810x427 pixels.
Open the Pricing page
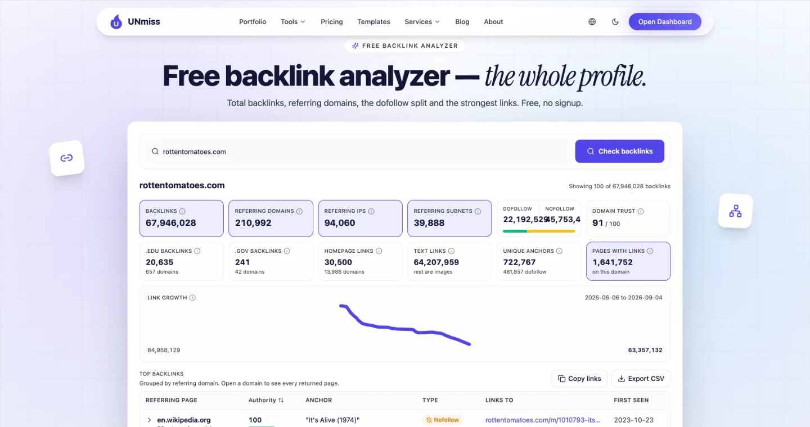(x=332, y=22)
